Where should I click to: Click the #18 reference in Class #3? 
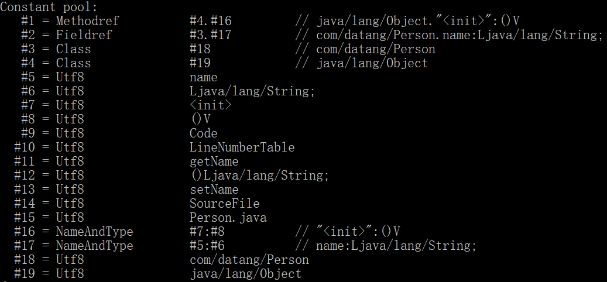200,49
